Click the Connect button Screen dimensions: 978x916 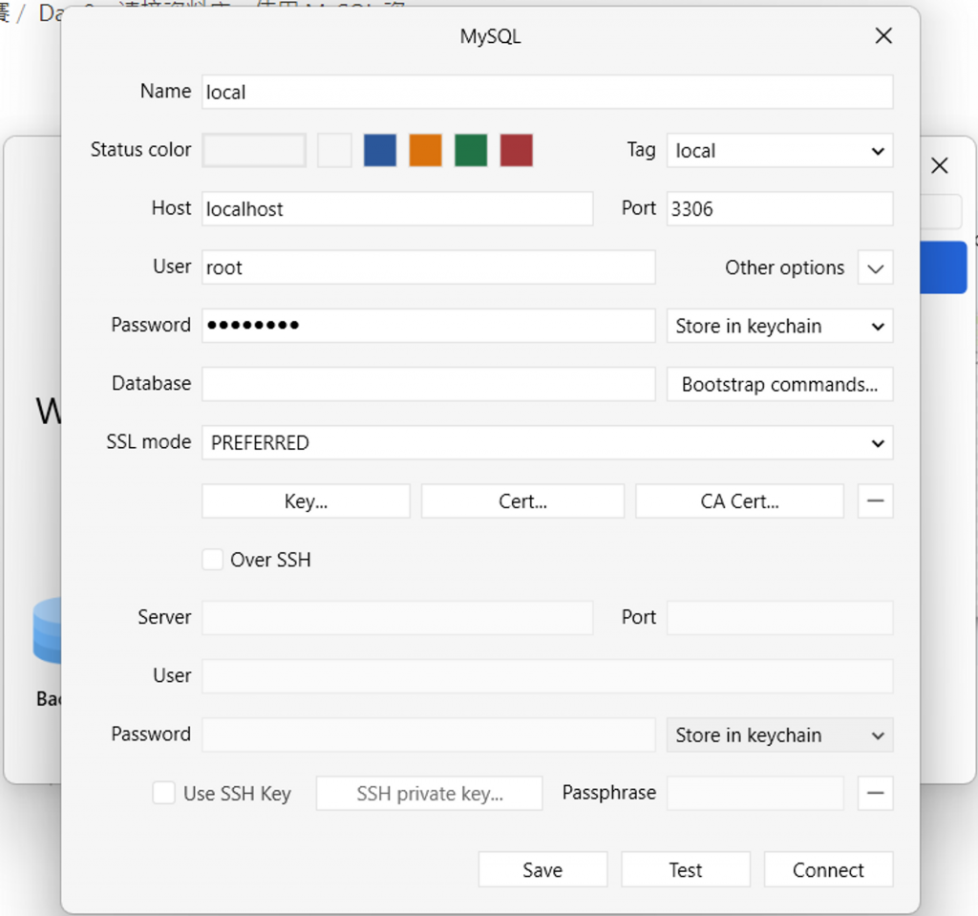828,869
